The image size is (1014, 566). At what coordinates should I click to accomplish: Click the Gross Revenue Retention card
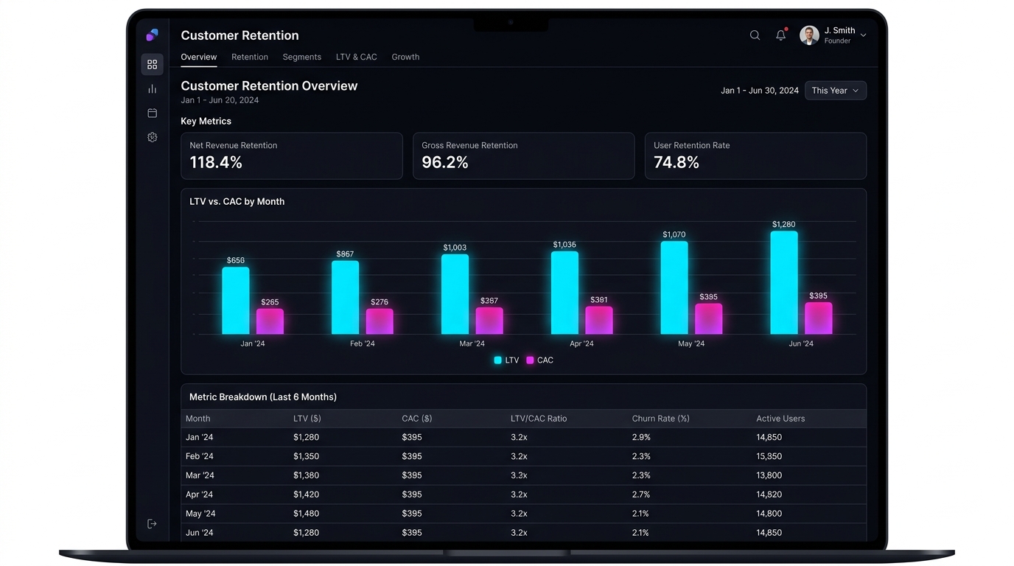click(x=524, y=156)
